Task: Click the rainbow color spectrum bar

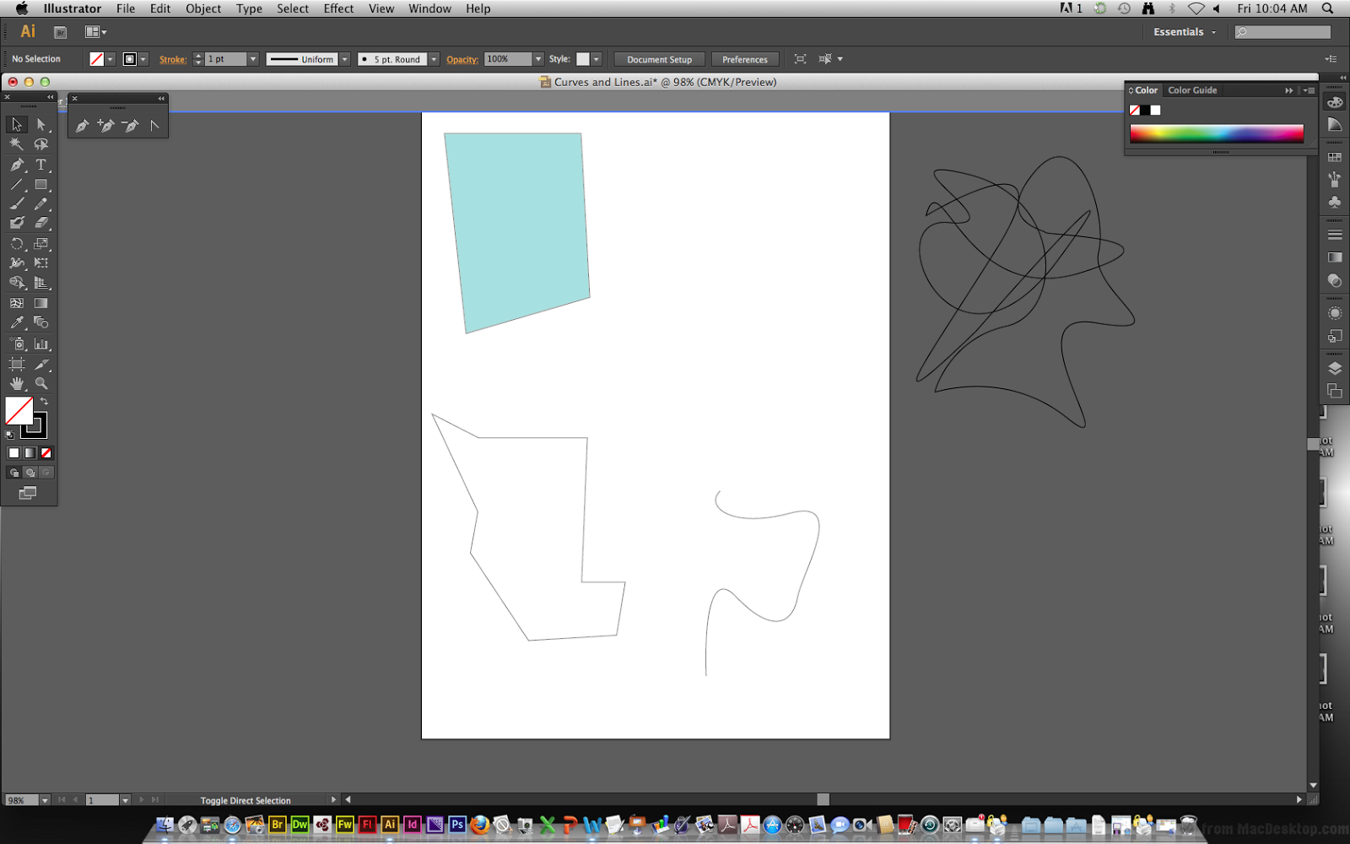Action: point(1215,133)
